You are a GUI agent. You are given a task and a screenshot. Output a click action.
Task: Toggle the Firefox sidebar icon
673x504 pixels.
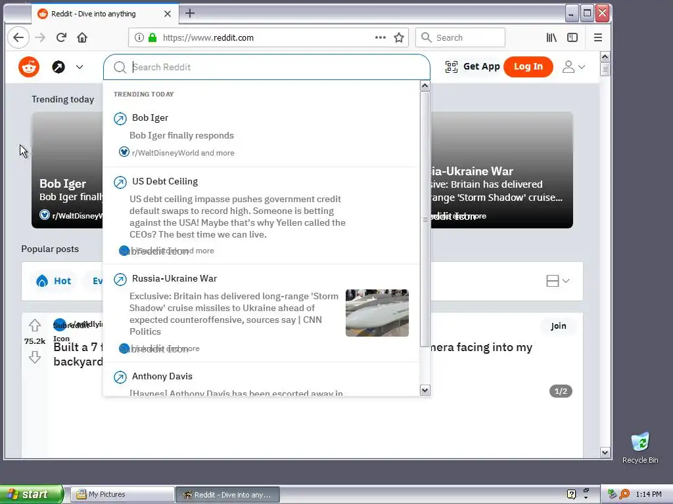572,37
